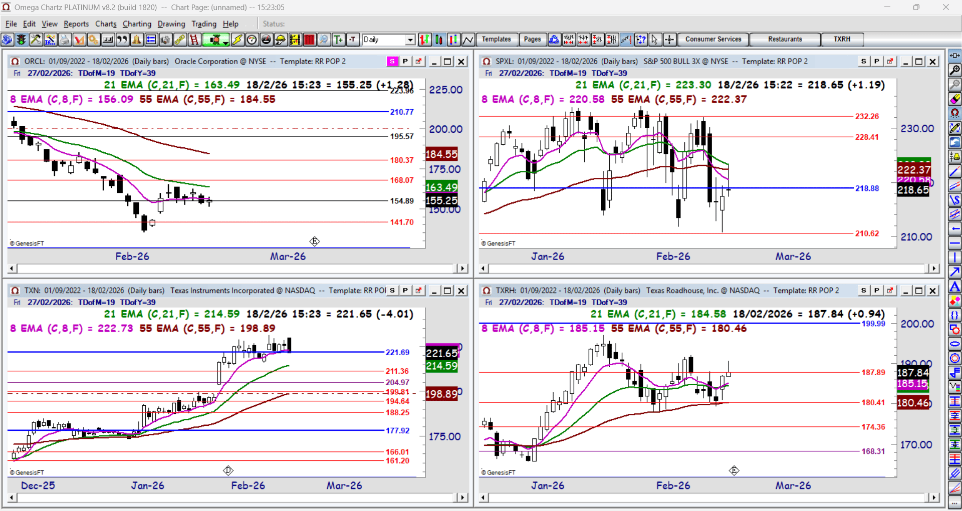Toggle the P button on ORCL chart
962x511 pixels.
pos(405,61)
